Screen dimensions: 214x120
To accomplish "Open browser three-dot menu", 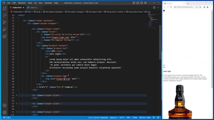I will tap(211, 7).
